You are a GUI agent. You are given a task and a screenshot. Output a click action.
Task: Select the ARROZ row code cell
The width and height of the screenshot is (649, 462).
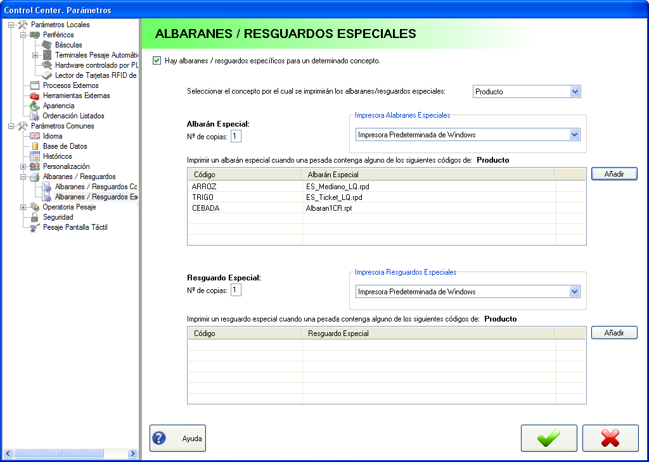[x=245, y=186]
